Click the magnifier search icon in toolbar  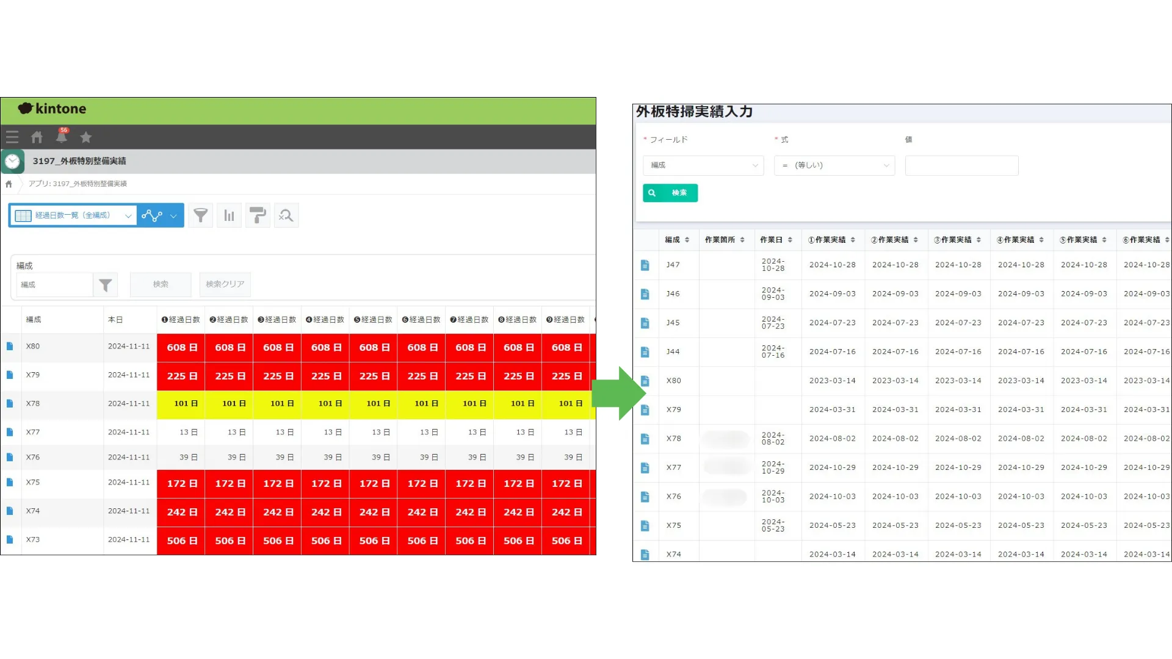[286, 215]
